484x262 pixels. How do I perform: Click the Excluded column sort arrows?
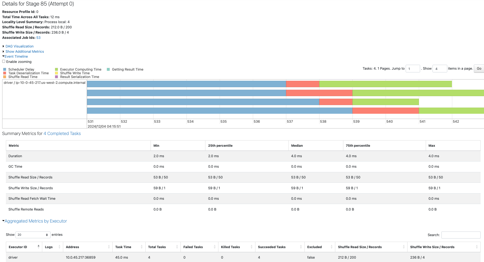click(x=332, y=247)
